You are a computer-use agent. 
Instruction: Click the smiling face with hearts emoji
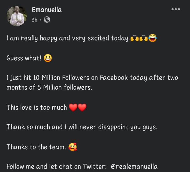pos(73,147)
